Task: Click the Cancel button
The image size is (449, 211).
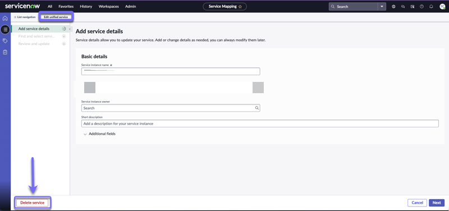Action: pos(417,203)
